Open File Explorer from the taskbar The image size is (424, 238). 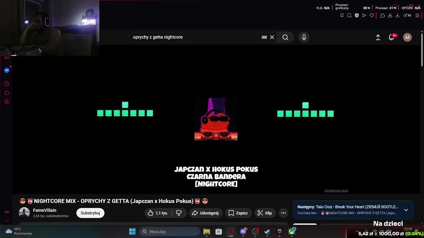click(x=207, y=232)
